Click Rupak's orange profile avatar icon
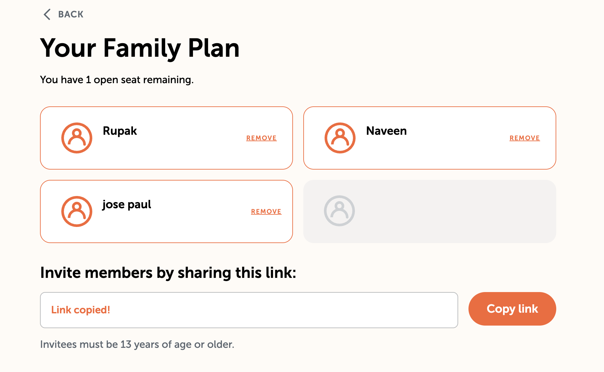This screenshot has width=604, height=372. point(77,138)
